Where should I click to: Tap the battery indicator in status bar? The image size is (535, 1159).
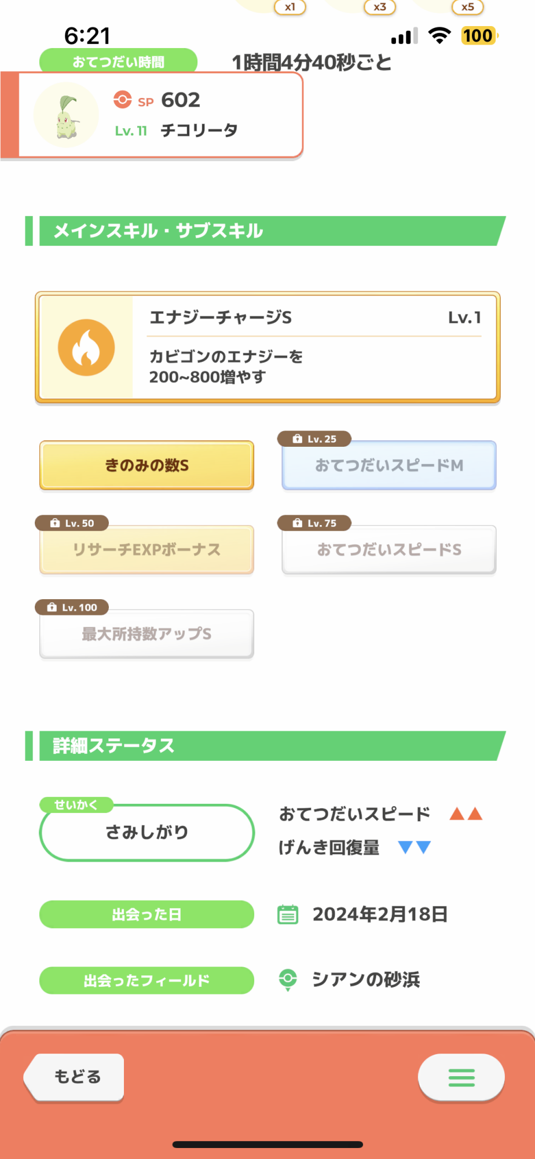(478, 36)
